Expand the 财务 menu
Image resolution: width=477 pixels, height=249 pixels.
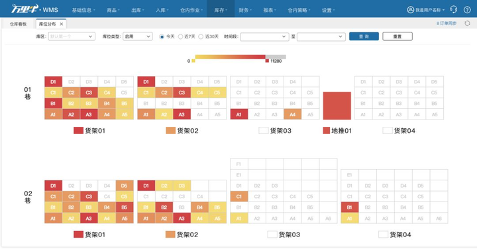245,10
